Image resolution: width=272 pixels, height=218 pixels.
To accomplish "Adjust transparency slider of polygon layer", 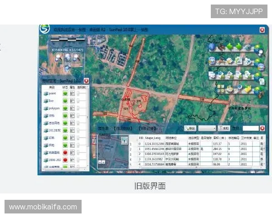I will pos(82,108).
